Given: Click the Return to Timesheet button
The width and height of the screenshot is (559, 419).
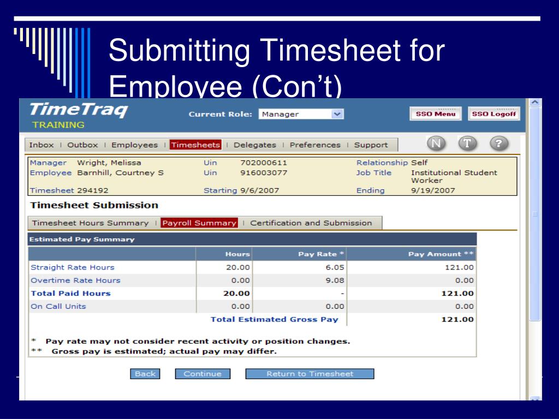Looking at the screenshot, I should pyautogui.click(x=310, y=374).
